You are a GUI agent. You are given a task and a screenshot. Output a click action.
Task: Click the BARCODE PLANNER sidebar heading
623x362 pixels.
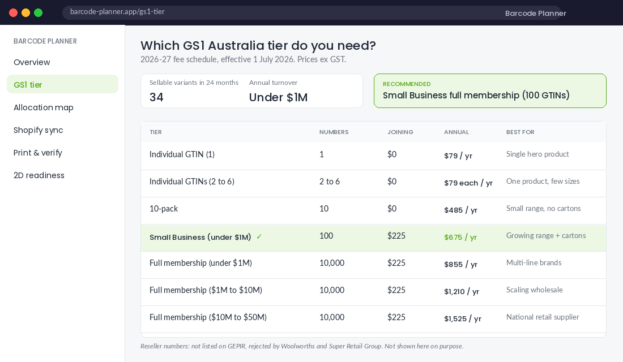coord(45,41)
